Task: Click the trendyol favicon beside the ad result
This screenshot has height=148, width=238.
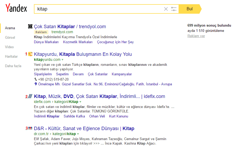Action: [30, 26]
